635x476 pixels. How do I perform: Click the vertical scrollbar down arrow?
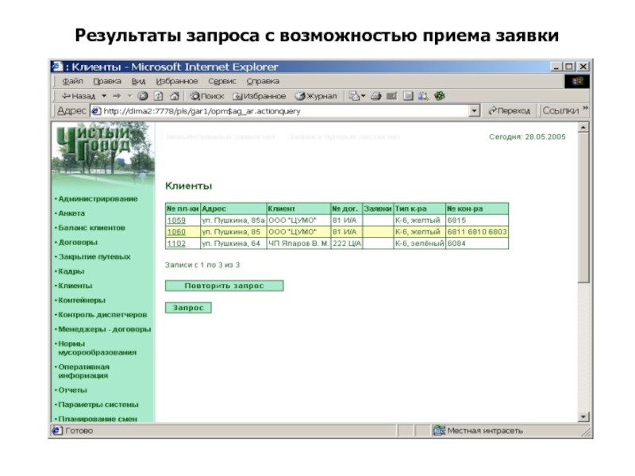pyautogui.click(x=584, y=416)
